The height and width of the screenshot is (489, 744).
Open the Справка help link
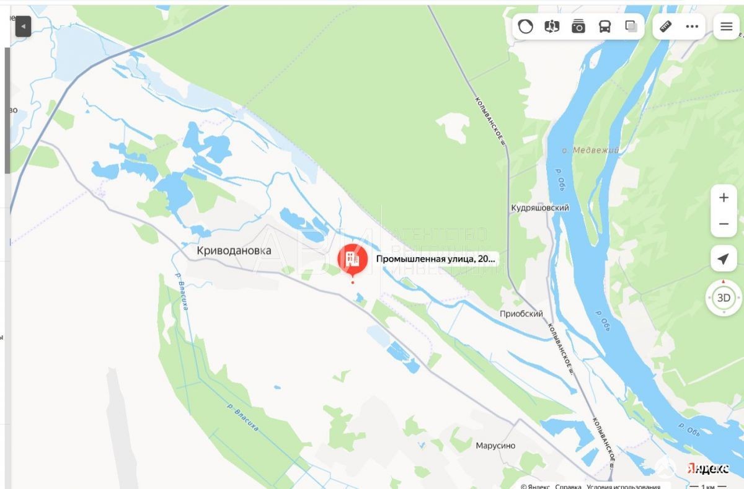569,487
